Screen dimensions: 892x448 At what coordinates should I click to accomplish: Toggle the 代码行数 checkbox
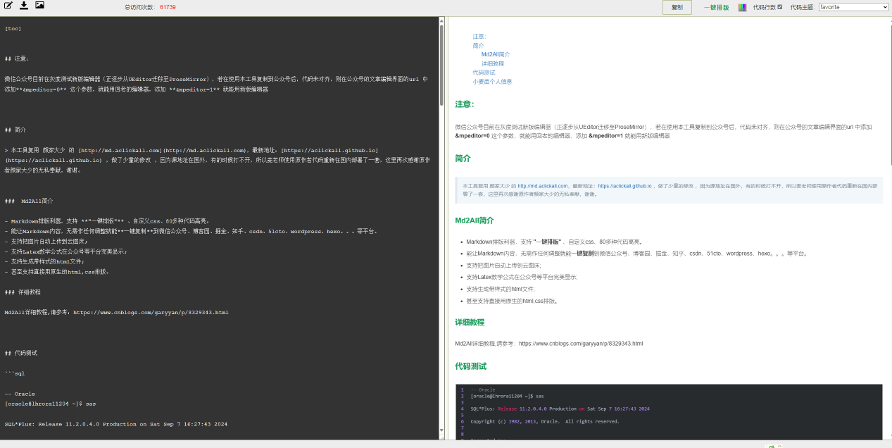(x=779, y=7)
